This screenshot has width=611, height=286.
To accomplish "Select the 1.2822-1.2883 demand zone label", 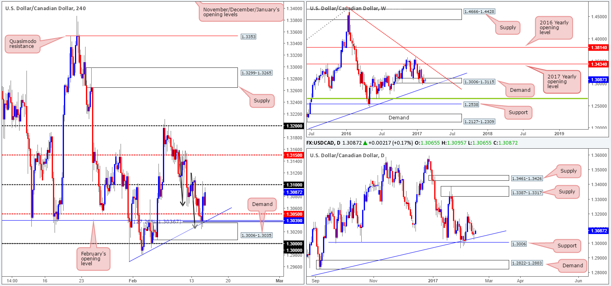I will [x=526, y=264].
